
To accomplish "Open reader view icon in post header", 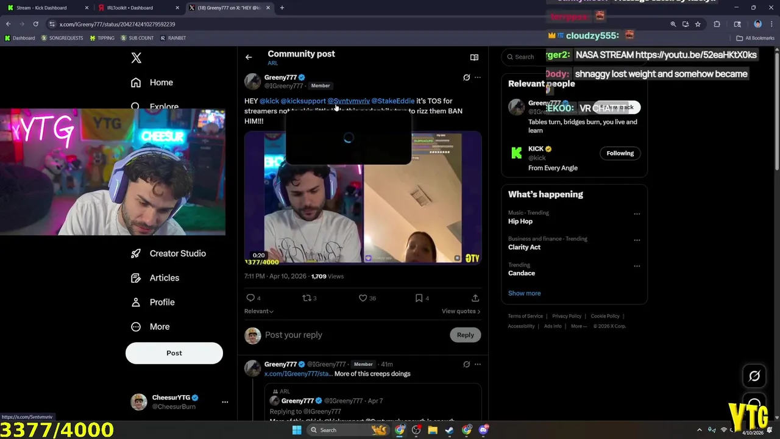I will tap(474, 57).
